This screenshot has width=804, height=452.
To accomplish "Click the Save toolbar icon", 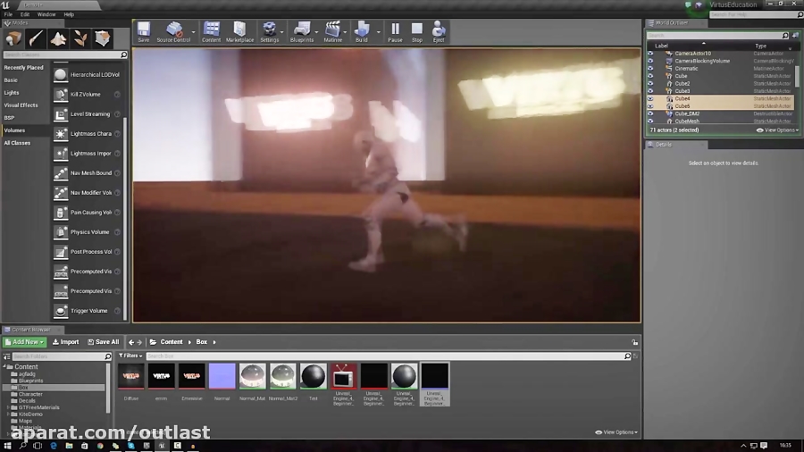I will [x=144, y=32].
